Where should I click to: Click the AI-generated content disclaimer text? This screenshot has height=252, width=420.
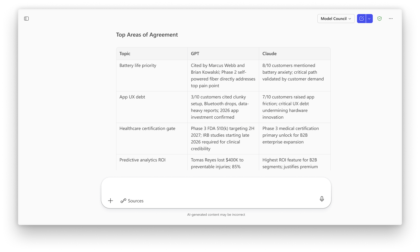[x=216, y=214]
